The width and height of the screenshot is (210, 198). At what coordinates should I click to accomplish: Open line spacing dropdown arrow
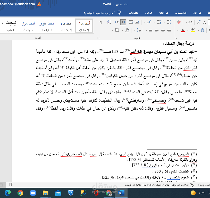135,30
